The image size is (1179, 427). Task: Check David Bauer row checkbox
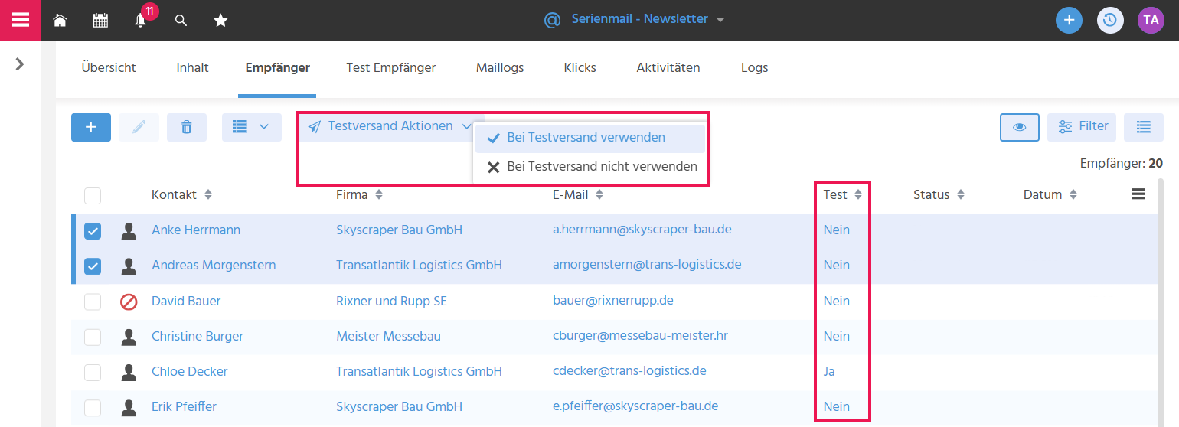(x=93, y=302)
